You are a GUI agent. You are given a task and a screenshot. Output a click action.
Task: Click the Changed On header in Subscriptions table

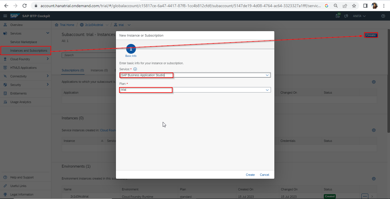pos(289,93)
